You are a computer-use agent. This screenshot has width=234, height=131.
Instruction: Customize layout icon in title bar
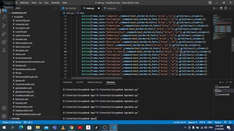(x=210, y=3)
